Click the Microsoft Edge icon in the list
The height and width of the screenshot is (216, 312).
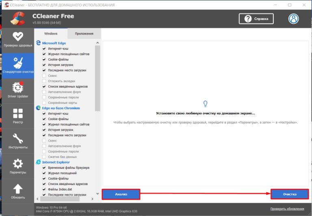click(x=38, y=43)
